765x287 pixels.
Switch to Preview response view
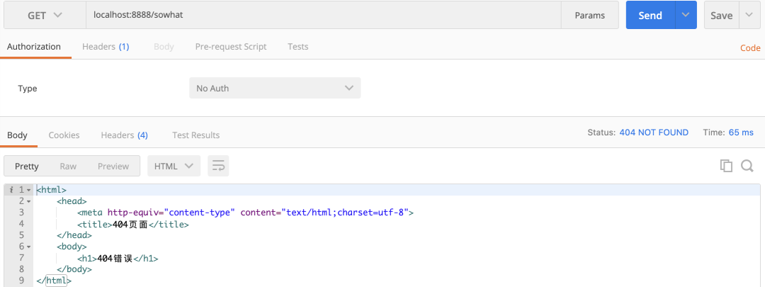click(x=113, y=166)
